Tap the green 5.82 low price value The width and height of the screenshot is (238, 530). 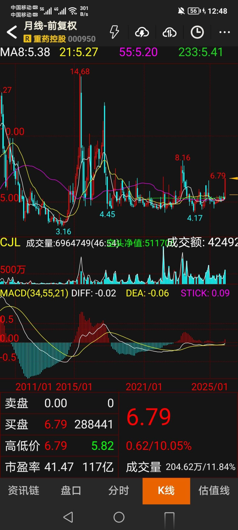[x=102, y=446]
